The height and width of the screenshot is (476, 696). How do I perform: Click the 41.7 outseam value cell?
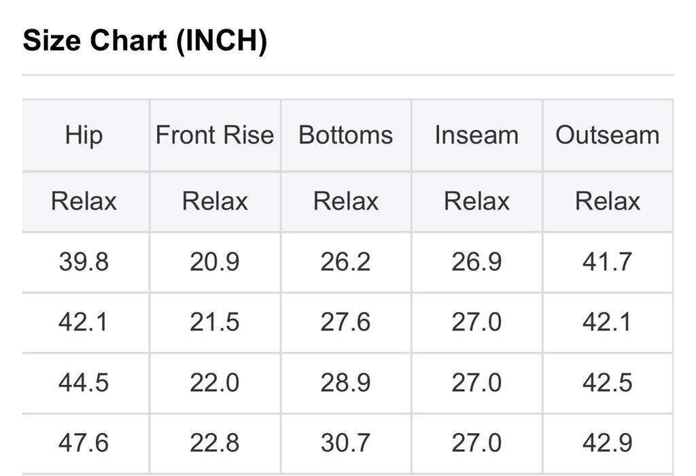coord(608,262)
